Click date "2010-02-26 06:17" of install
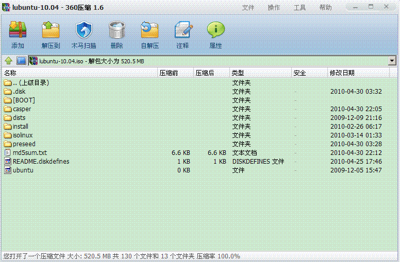The image size is (400, 262). [356, 127]
